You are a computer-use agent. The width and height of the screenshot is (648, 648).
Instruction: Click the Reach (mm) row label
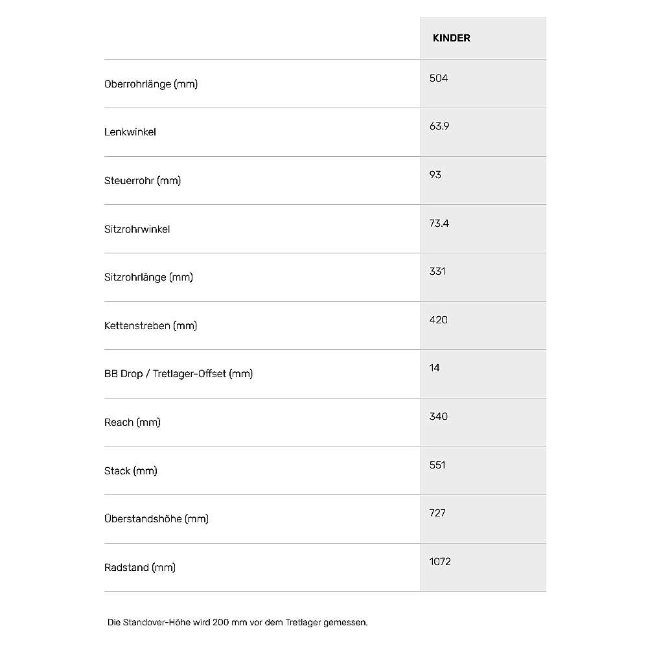(x=132, y=422)
